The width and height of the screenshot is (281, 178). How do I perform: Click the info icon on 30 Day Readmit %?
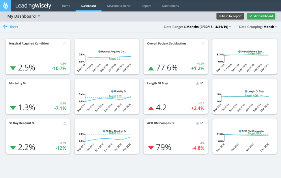(x=65, y=123)
